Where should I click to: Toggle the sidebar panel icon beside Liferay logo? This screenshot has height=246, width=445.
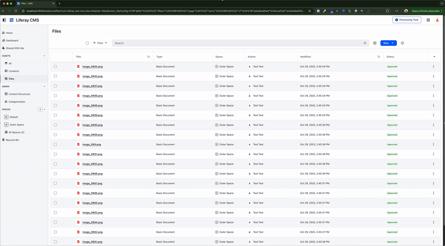pyautogui.click(x=4, y=20)
